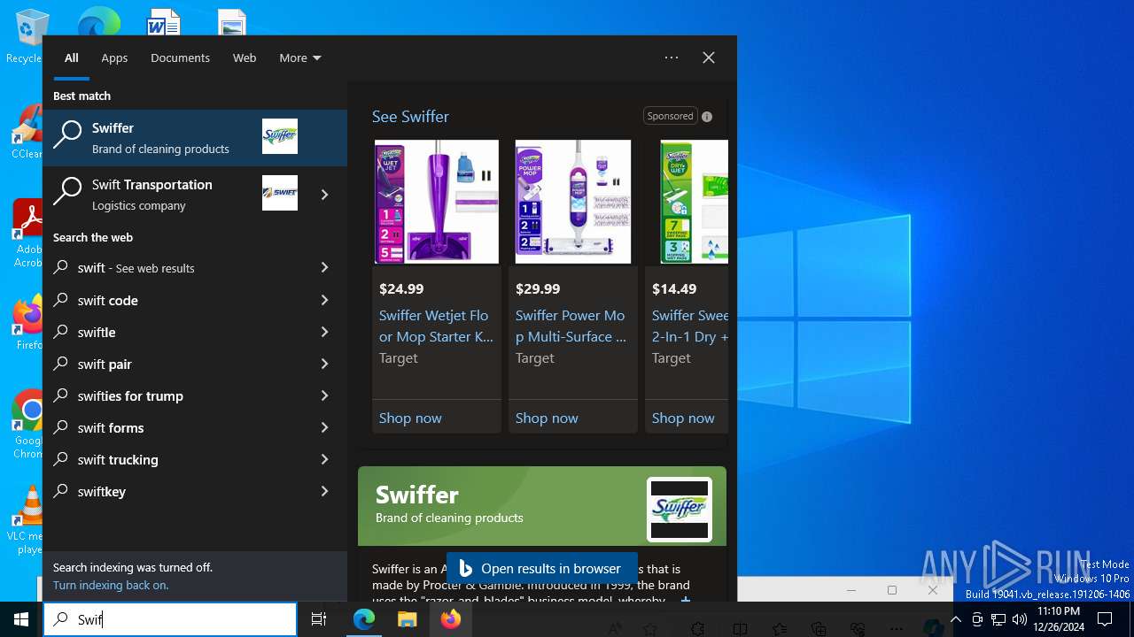1134x637 pixels.
Task: Expand the 'swift trucking' suggestion chevron
Action: pos(324,459)
